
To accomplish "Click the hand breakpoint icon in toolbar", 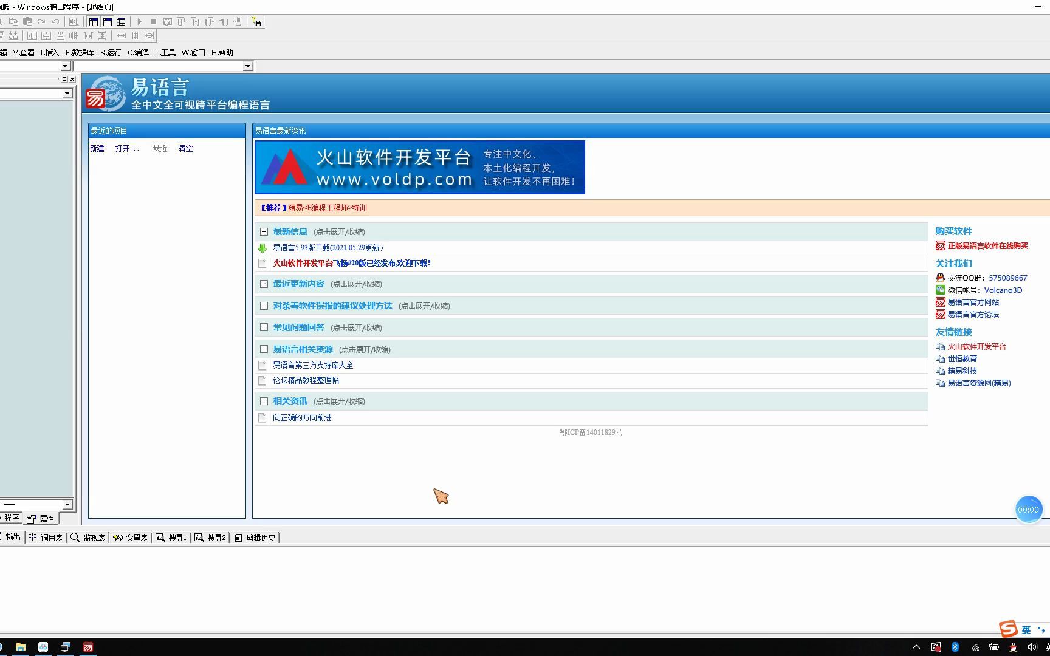I will coord(238,22).
